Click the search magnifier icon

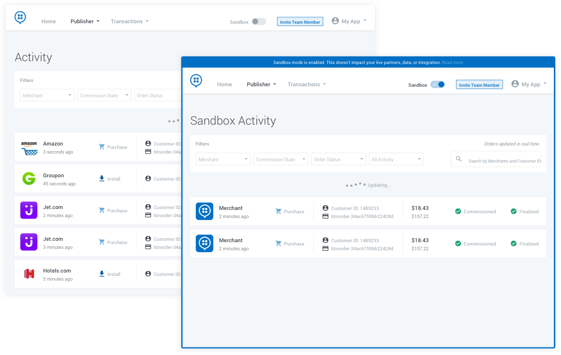point(459,159)
